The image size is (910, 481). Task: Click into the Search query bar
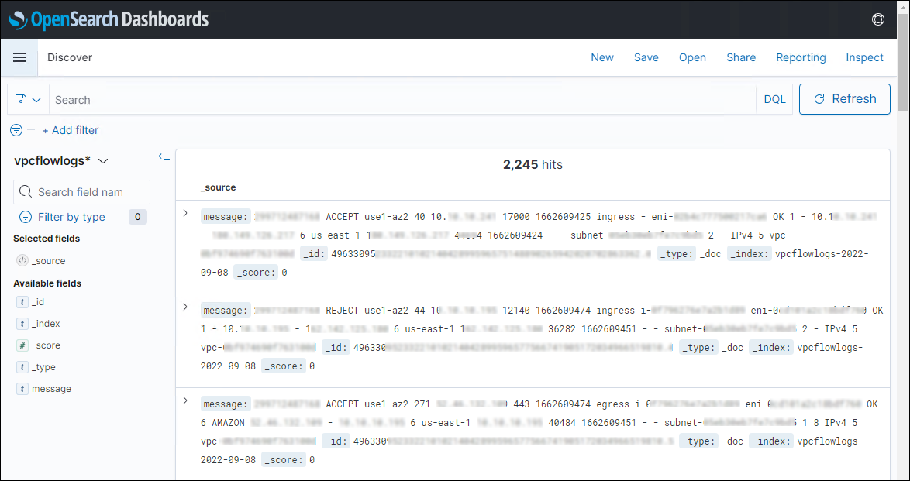coord(402,100)
